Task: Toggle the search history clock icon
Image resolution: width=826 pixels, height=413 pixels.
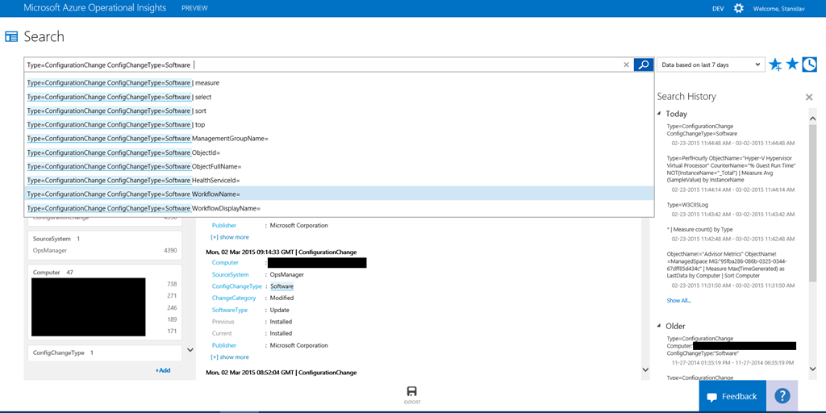Action: click(x=809, y=65)
